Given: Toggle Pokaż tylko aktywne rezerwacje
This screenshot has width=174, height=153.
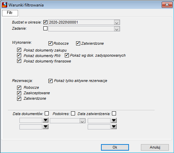Looking at the screenshot, I should pos(50,81).
